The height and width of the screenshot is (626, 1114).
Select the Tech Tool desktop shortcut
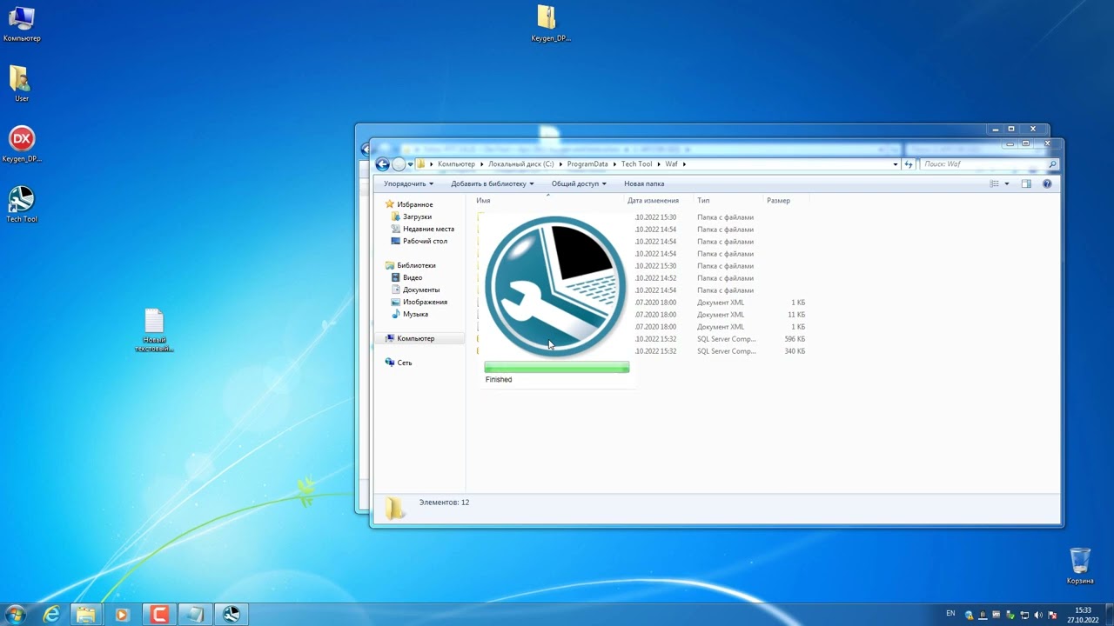pos(22,204)
